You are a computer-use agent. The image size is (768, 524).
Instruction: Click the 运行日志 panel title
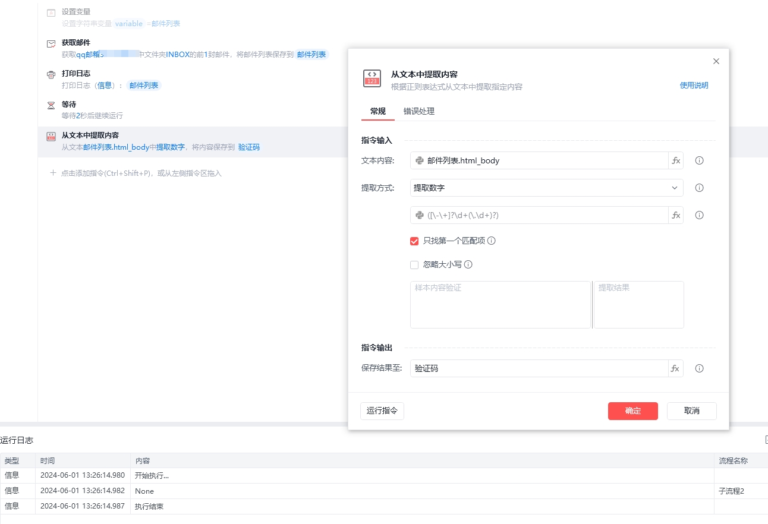17,440
